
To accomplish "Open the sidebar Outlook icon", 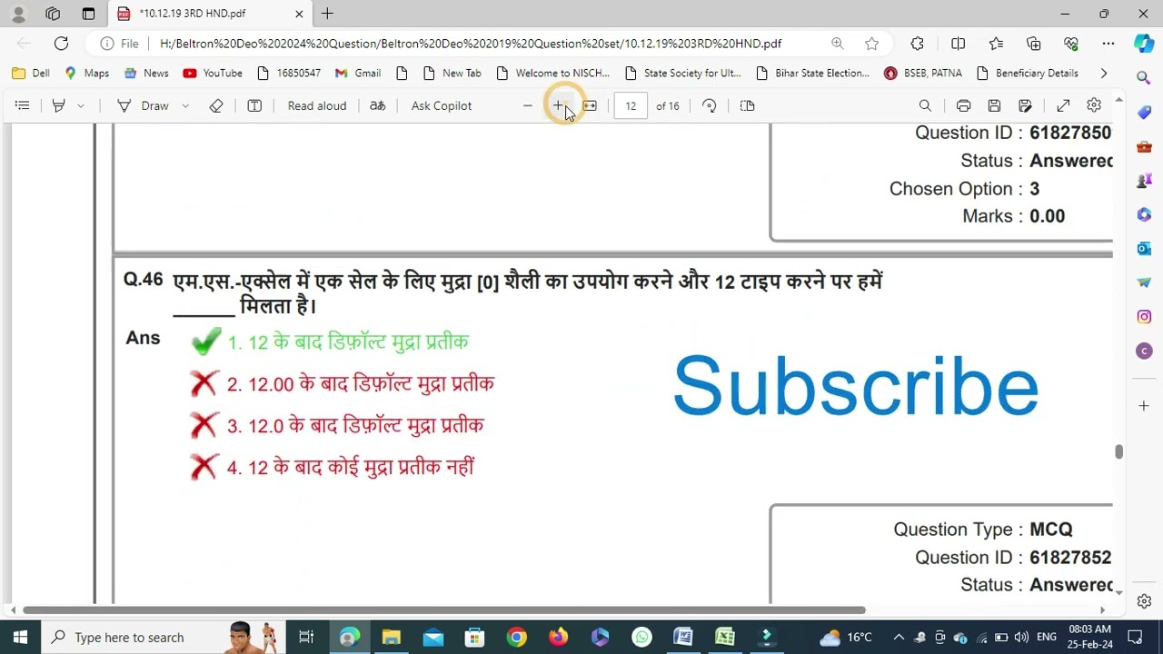I will [1144, 248].
